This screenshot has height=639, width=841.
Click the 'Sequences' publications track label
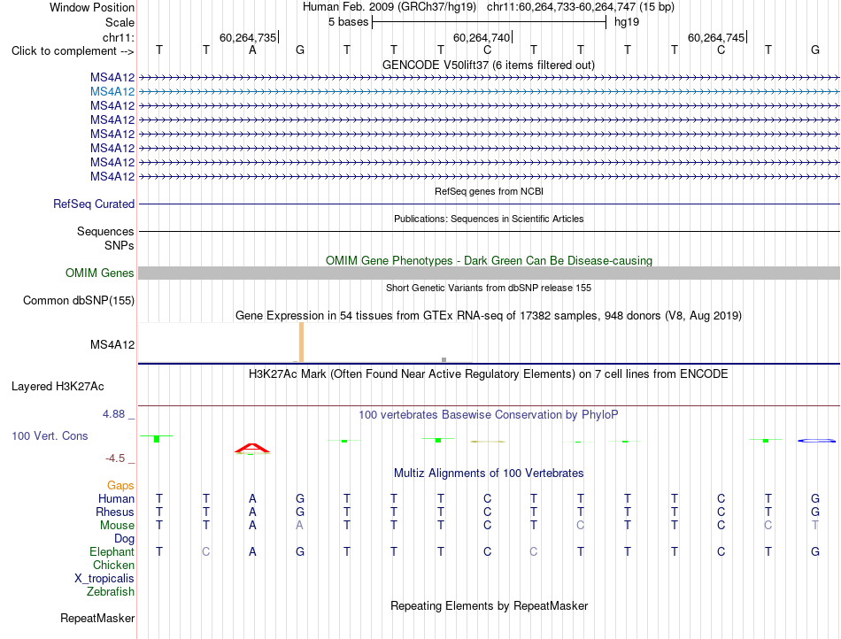[x=105, y=231]
